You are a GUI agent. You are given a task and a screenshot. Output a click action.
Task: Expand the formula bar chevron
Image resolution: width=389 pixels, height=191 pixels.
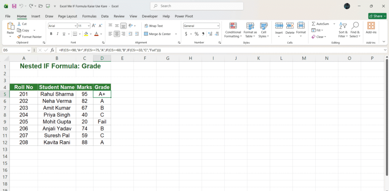pos(385,50)
